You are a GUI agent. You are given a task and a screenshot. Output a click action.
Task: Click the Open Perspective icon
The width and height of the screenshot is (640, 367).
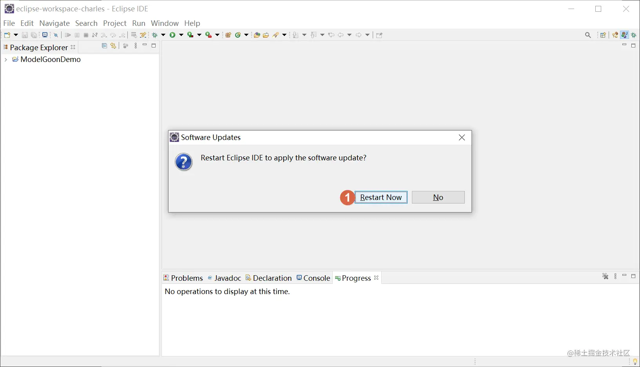pos(603,35)
